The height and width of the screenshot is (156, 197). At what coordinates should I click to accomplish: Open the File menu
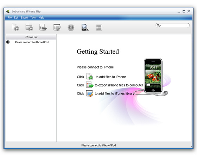[x=10, y=18]
